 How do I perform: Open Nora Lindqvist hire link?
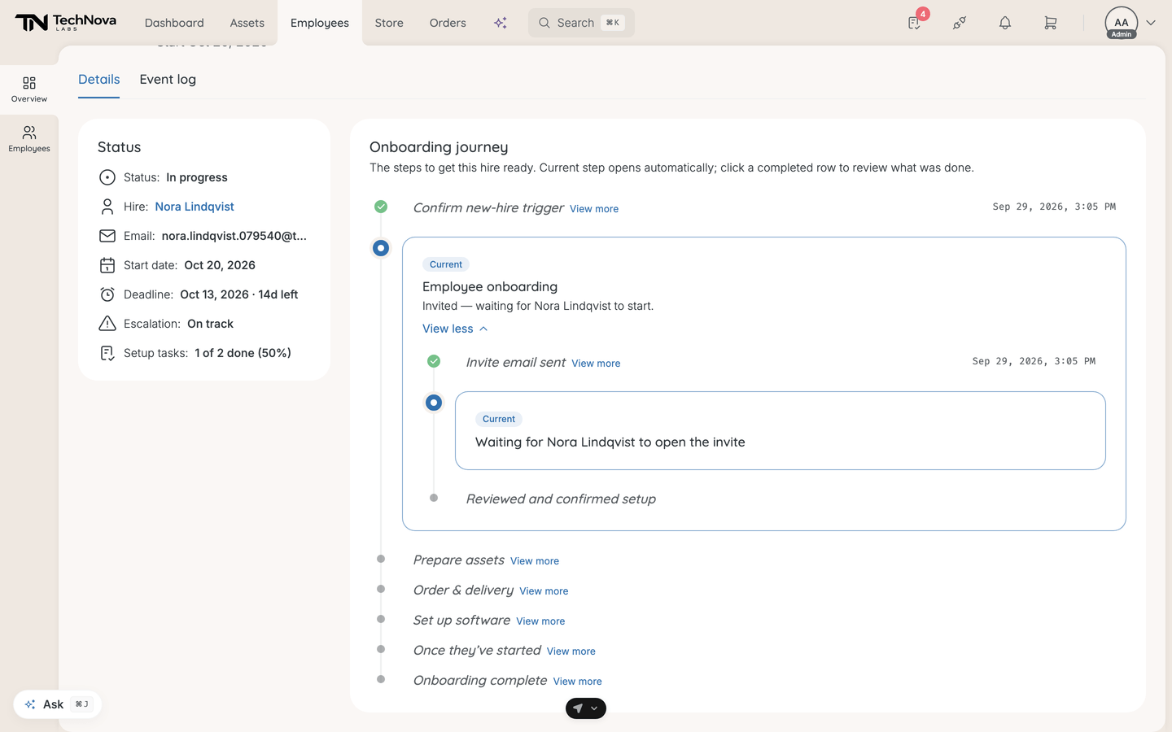[195, 207]
